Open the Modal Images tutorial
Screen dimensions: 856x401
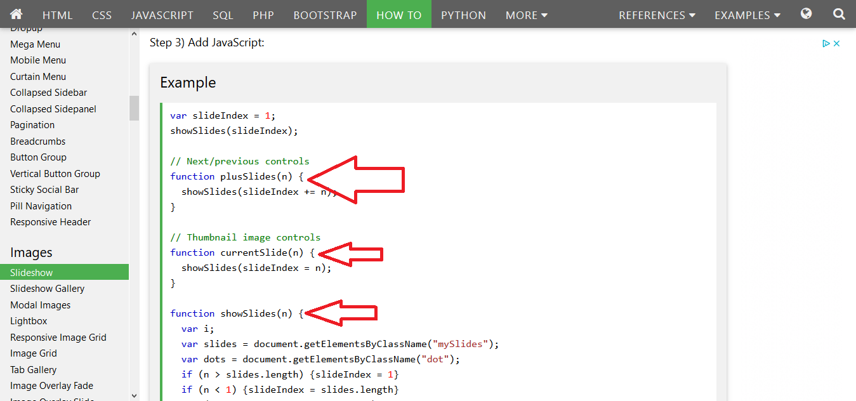(40, 305)
